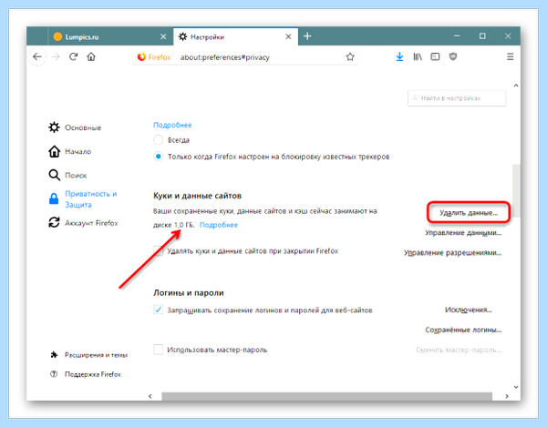Image resolution: width=547 pixels, height=427 pixels.
Task: Click the scroll down arrow
Action: pyautogui.click(x=516, y=387)
